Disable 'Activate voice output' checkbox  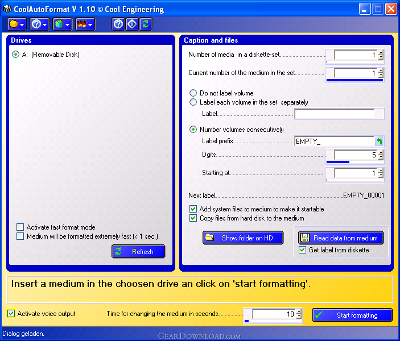[41, 314]
